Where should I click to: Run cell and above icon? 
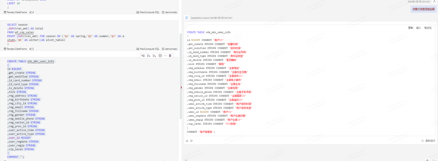coord(148,56)
